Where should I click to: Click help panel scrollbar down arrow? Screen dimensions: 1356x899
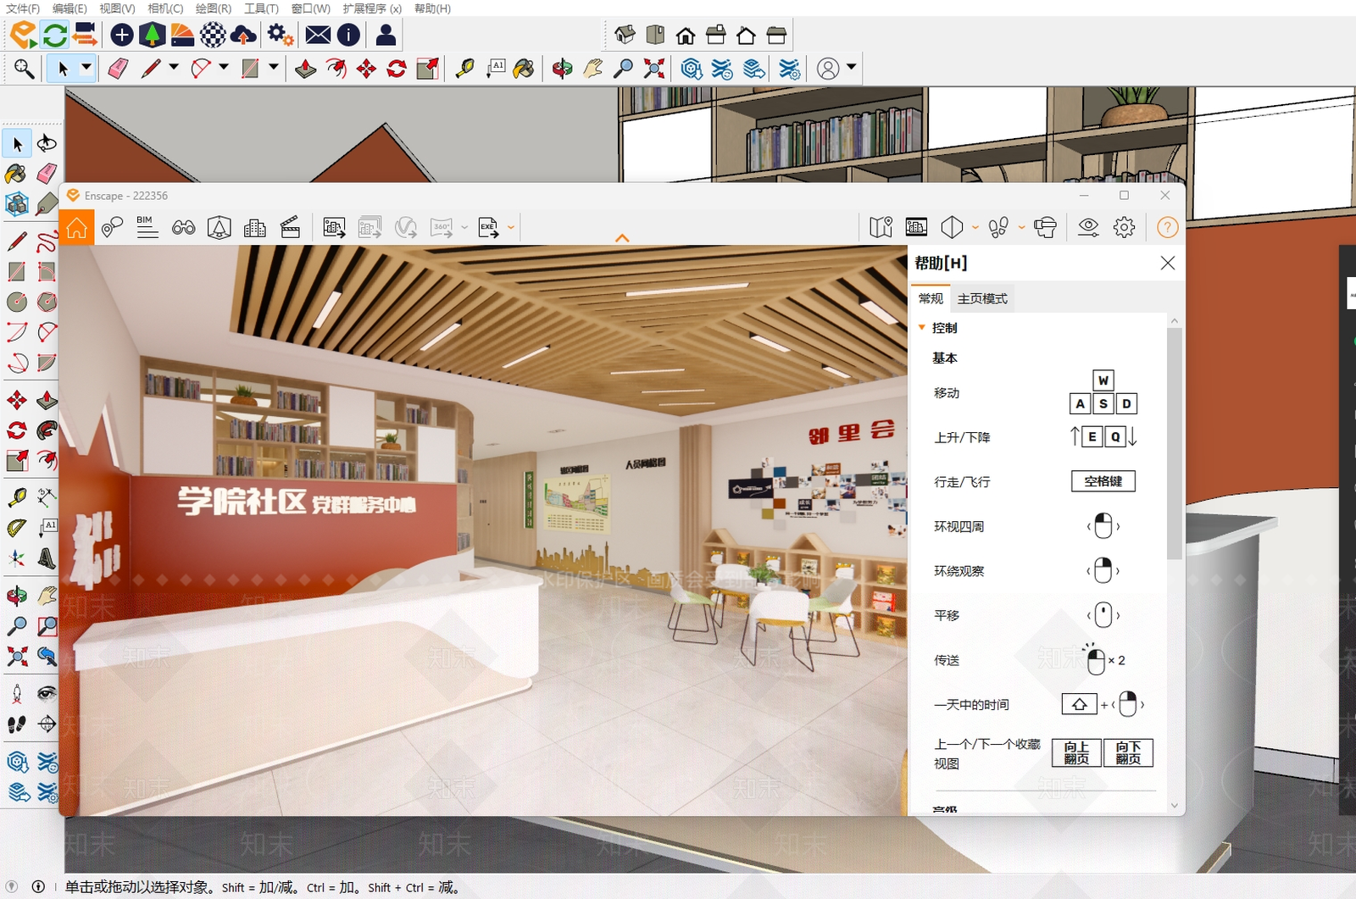(1174, 806)
